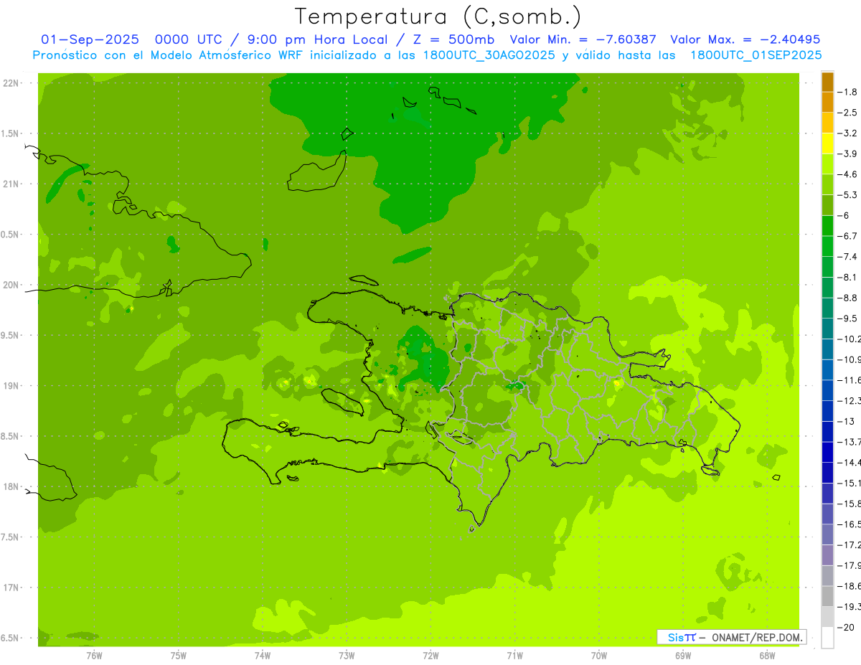Click the '18N' latitude label
This screenshot has height=665, width=861.
pos(11,487)
